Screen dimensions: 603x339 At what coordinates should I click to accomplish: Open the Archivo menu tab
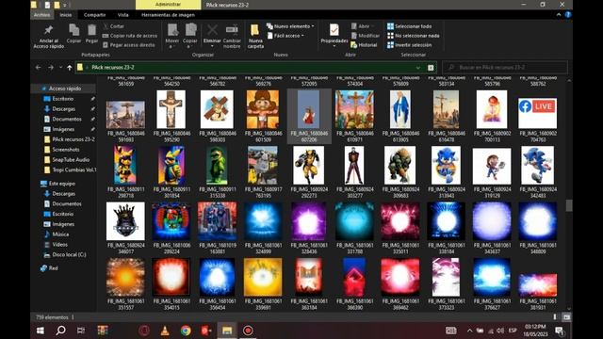41,15
